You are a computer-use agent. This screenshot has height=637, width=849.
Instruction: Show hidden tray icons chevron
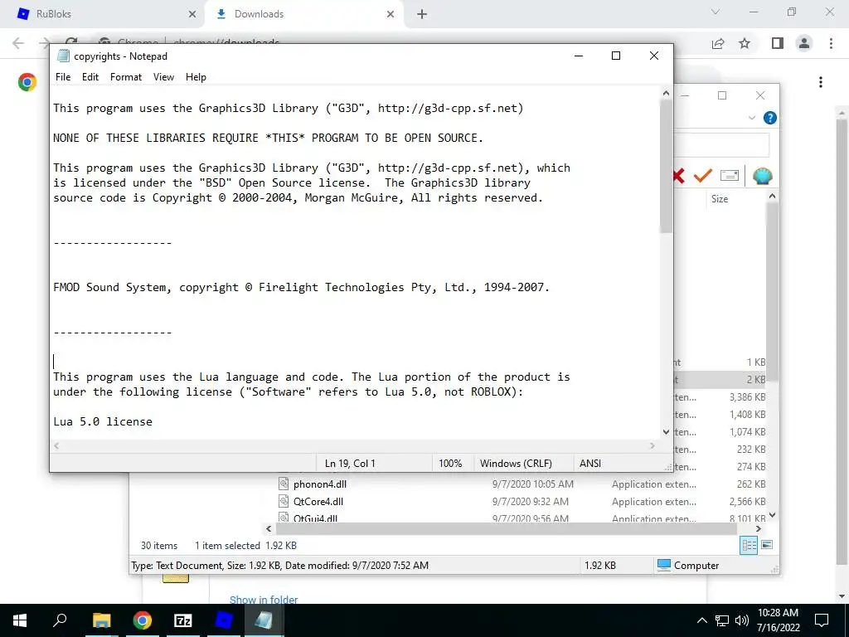pos(701,620)
